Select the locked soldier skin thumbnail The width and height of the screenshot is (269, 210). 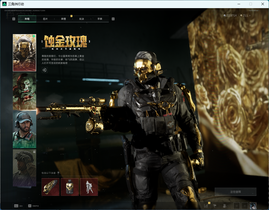point(25,168)
